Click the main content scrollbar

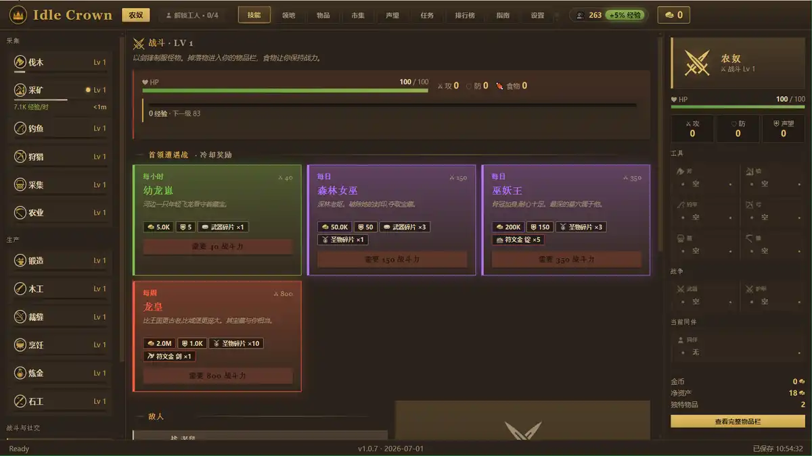point(661,145)
